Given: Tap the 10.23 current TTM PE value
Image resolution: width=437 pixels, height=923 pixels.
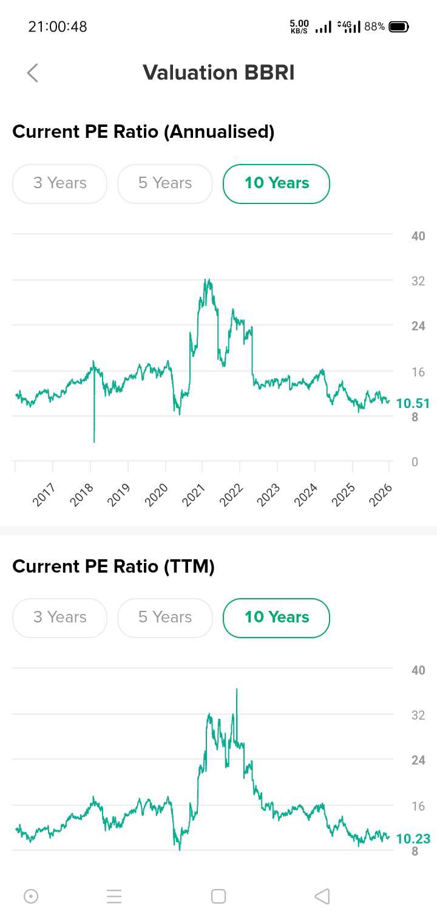Looking at the screenshot, I should [x=413, y=839].
